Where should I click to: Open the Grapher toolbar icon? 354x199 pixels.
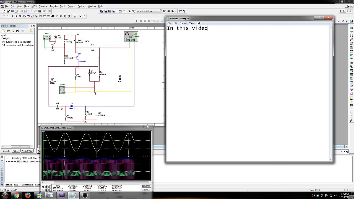[x=114, y=11]
